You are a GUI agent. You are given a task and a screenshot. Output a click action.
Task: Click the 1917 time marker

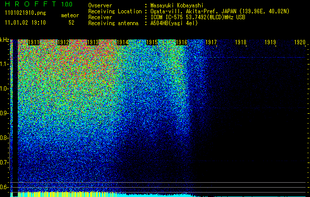[211, 42]
